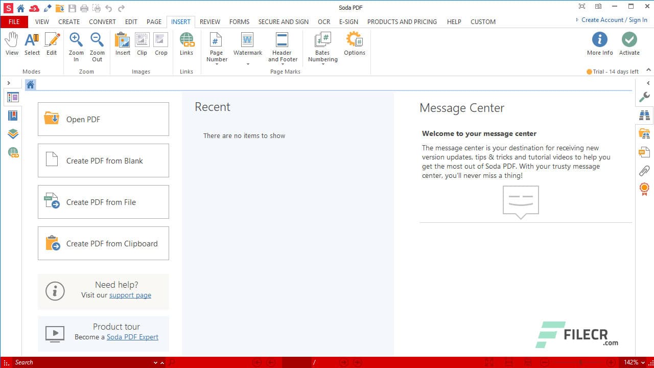The image size is (654, 368).
Task: Select the Zoom In tool
Action: (76, 43)
